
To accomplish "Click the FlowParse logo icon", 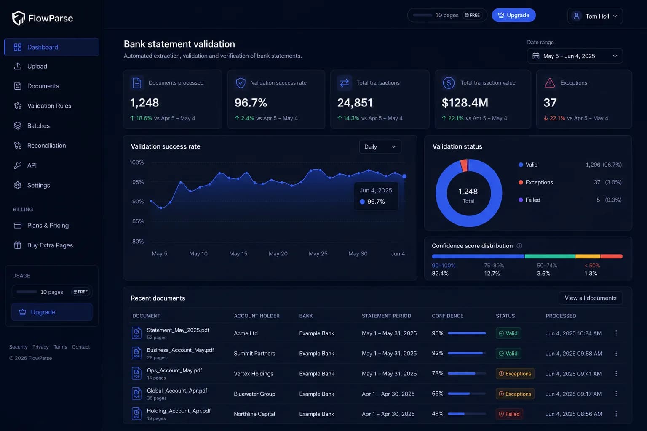I will (x=19, y=18).
